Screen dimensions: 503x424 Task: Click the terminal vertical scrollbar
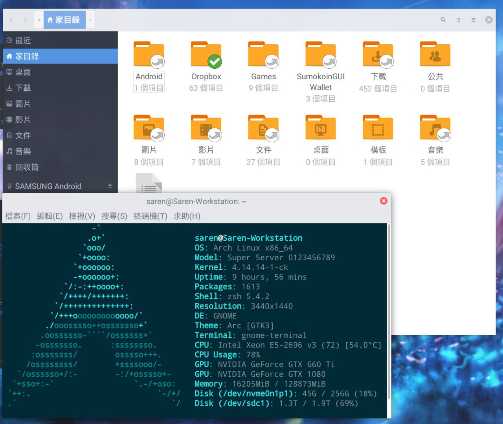coord(389,312)
